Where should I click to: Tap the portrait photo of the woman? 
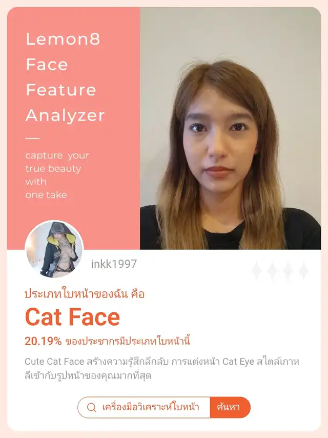(x=230, y=128)
